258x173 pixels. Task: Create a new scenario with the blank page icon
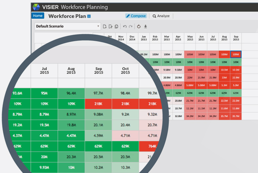[105, 26]
